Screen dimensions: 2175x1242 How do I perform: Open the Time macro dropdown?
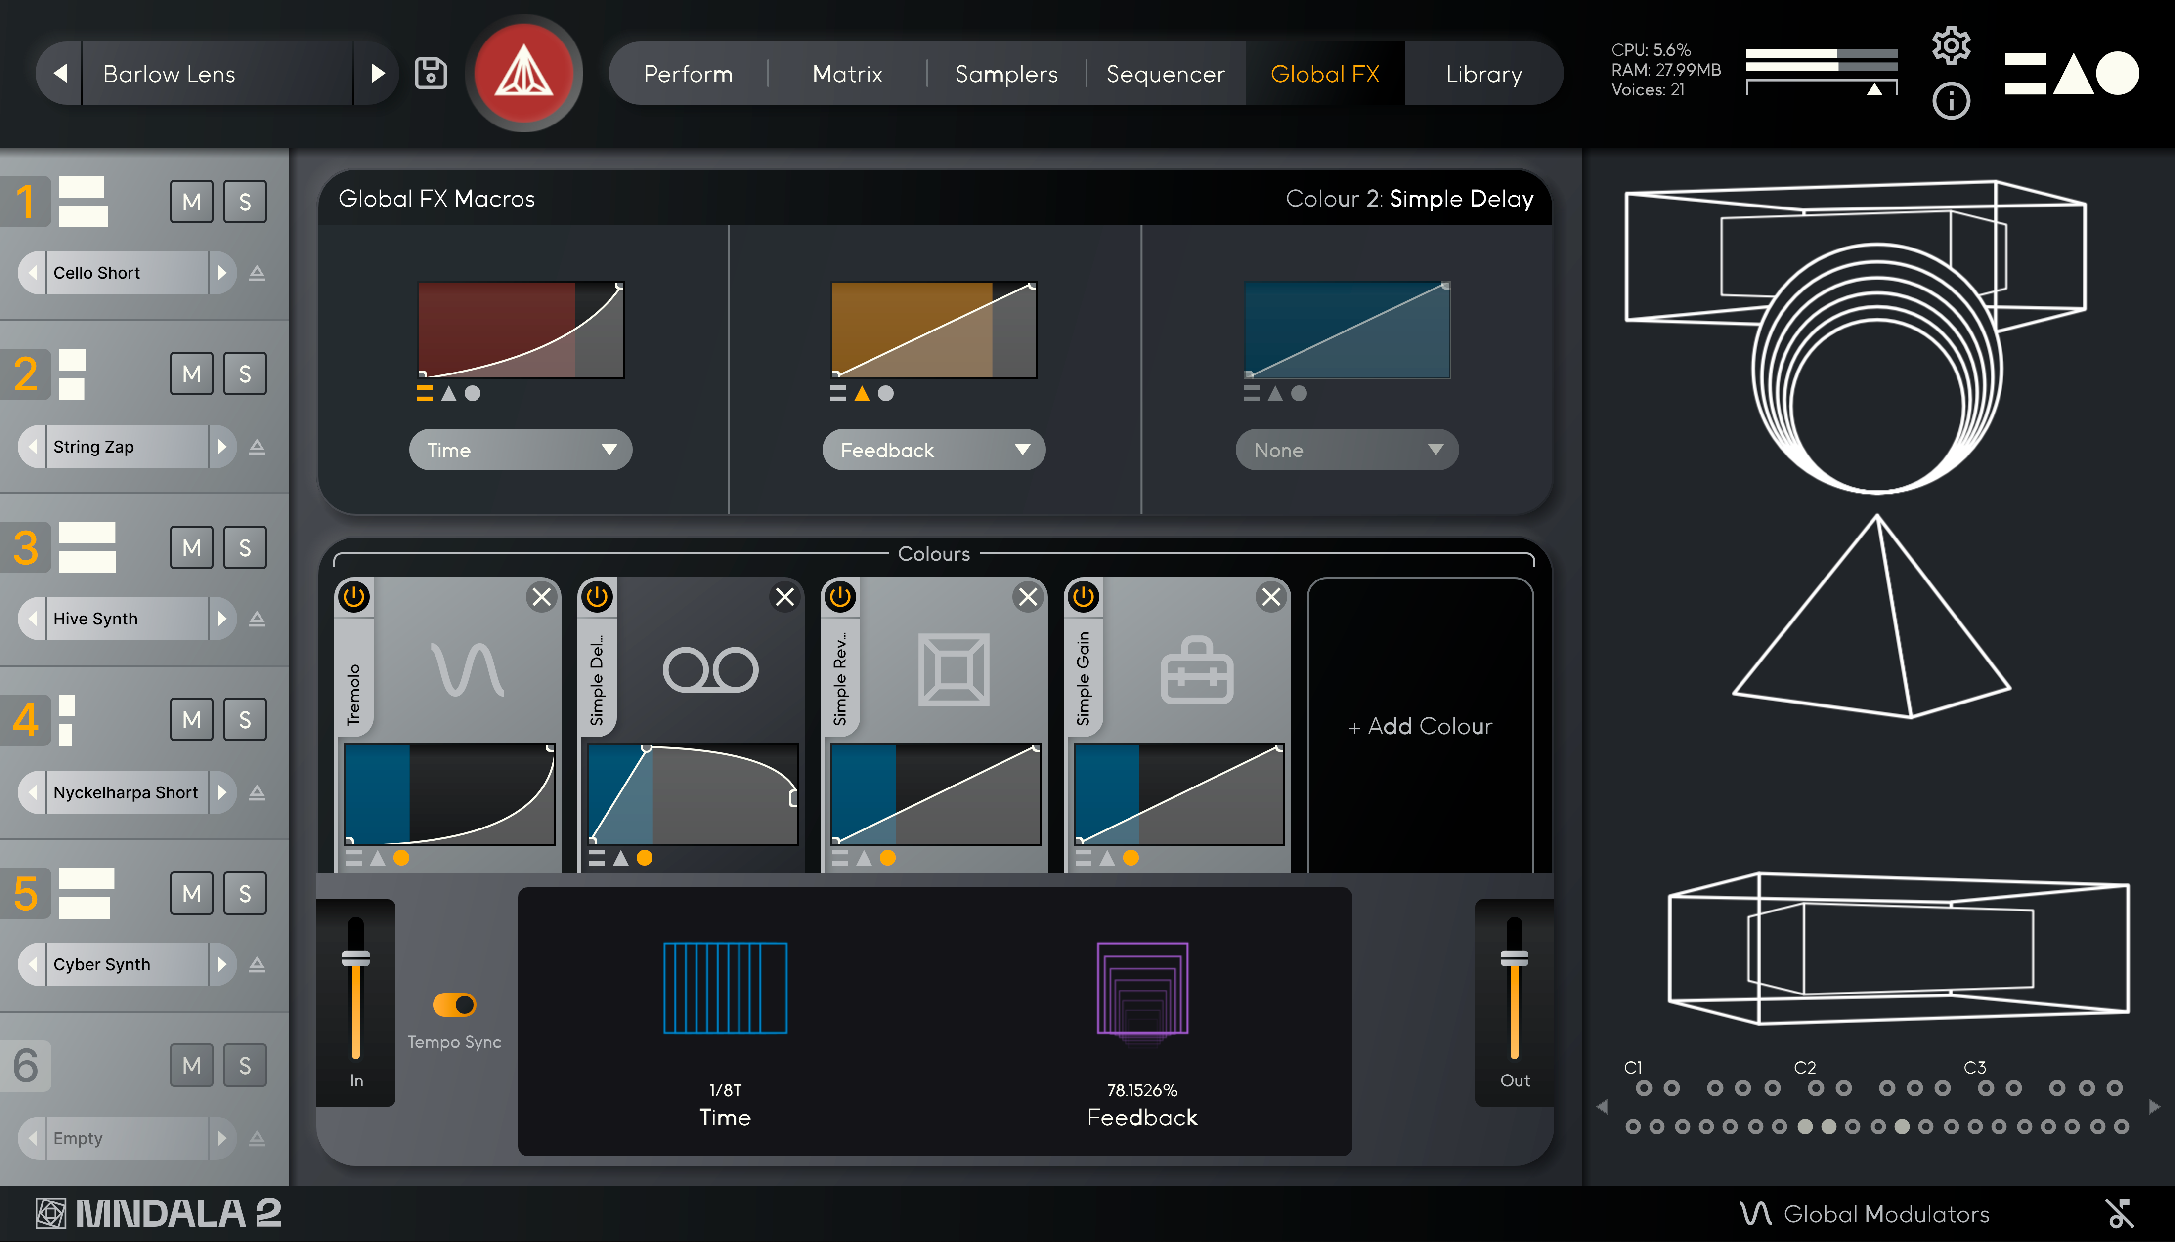click(x=521, y=450)
